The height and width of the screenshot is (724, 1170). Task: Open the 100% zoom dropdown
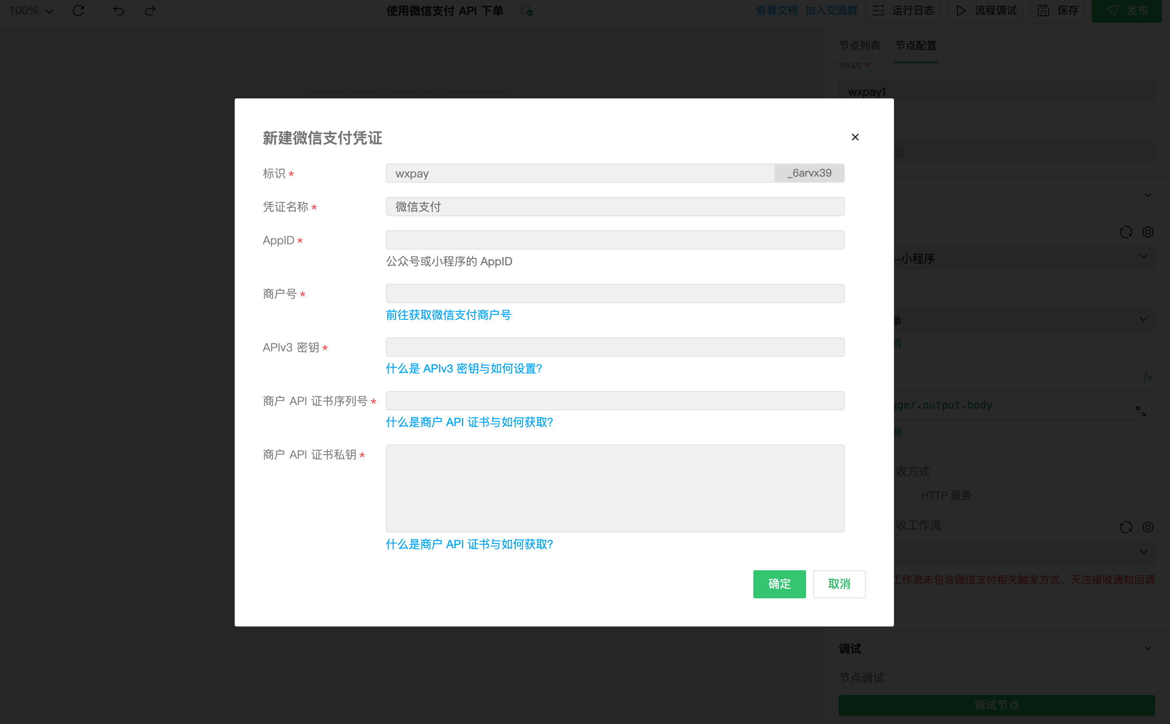coord(31,11)
